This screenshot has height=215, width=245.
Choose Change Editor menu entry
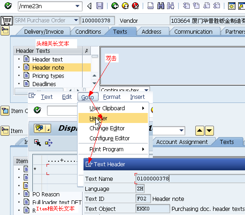pyautogui.click(x=113, y=128)
